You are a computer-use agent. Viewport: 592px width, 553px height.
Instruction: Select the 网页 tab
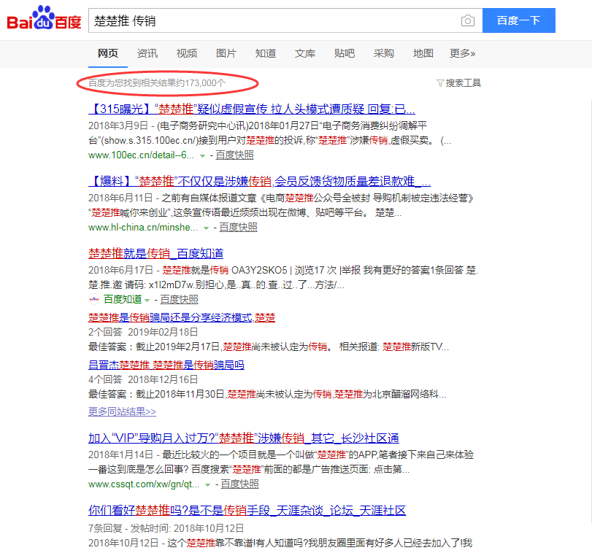coord(108,53)
